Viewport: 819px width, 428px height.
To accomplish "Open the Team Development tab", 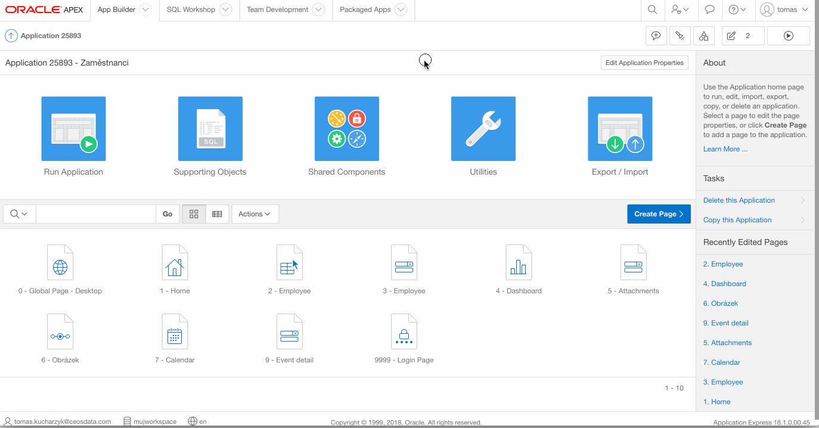I will click(x=277, y=10).
